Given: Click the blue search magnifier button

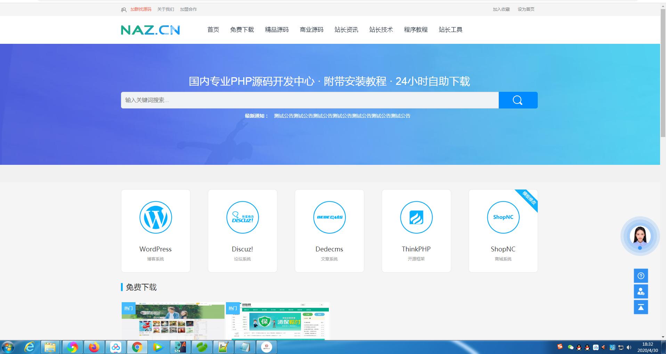Looking at the screenshot, I should (x=518, y=100).
